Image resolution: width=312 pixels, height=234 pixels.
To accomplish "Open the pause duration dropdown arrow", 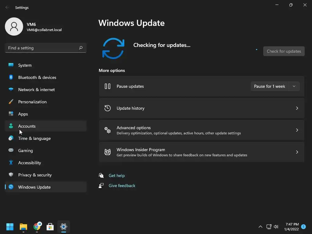I will click(x=294, y=86).
